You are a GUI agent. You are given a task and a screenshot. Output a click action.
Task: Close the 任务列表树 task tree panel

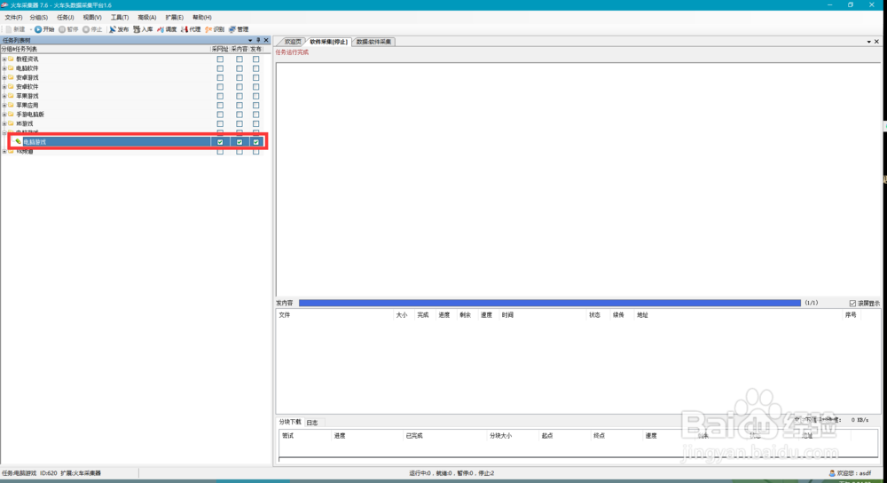(x=266, y=40)
